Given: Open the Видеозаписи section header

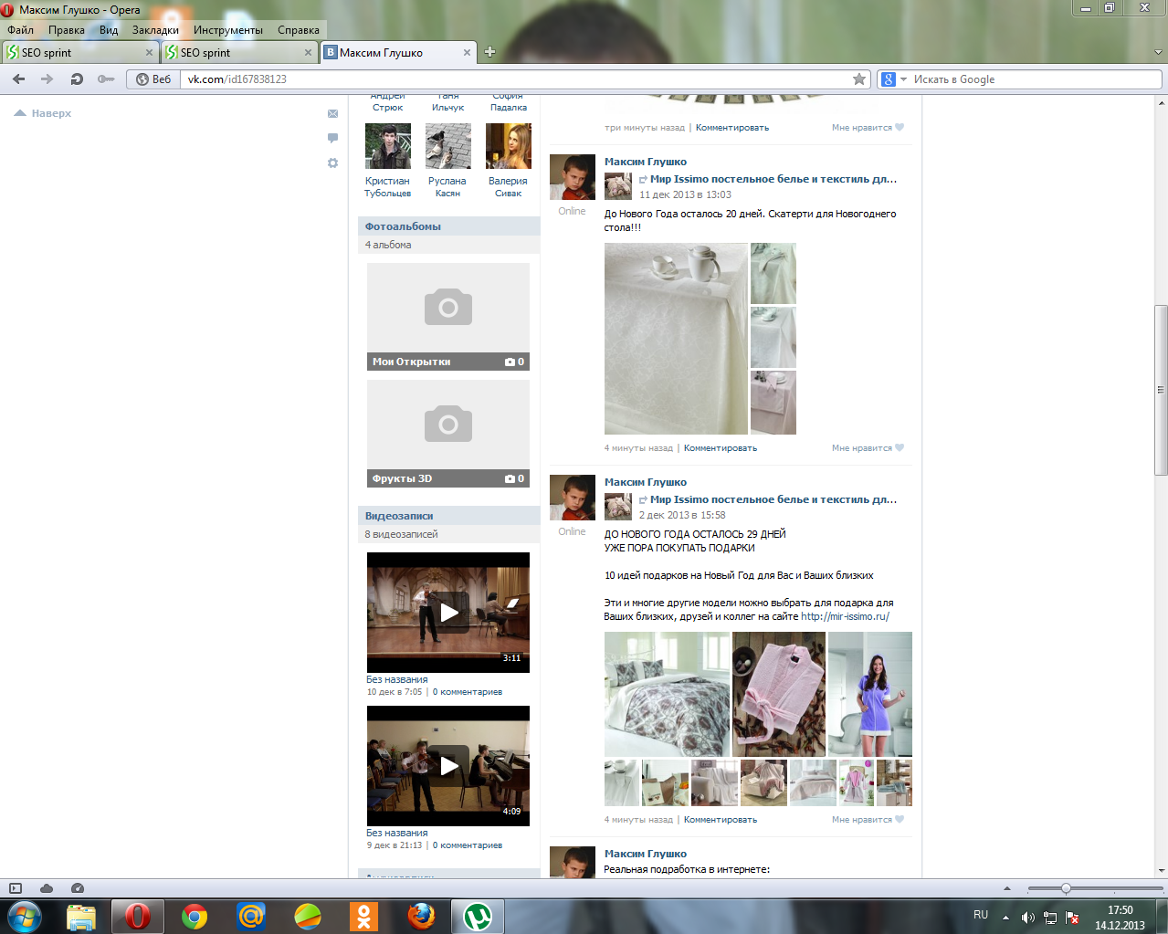Looking at the screenshot, I should (399, 516).
